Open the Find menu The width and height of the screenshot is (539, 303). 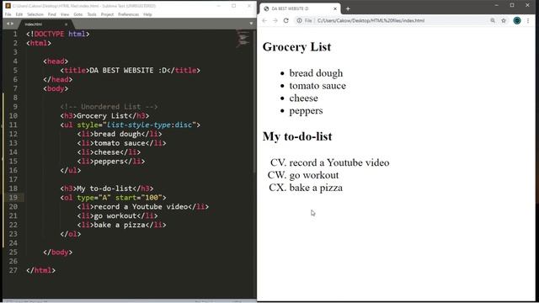pyautogui.click(x=52, y=14)
